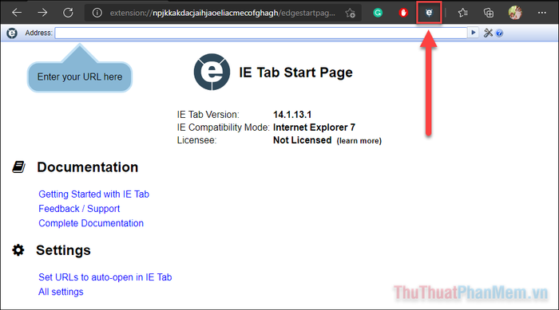Click the IE Tab logo beside Address
This screenshot has height=310, width=559.
click(12, 33)
